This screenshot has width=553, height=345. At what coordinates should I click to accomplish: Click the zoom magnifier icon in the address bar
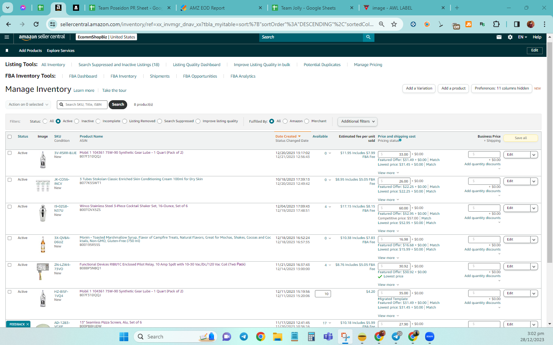point(382,24)
